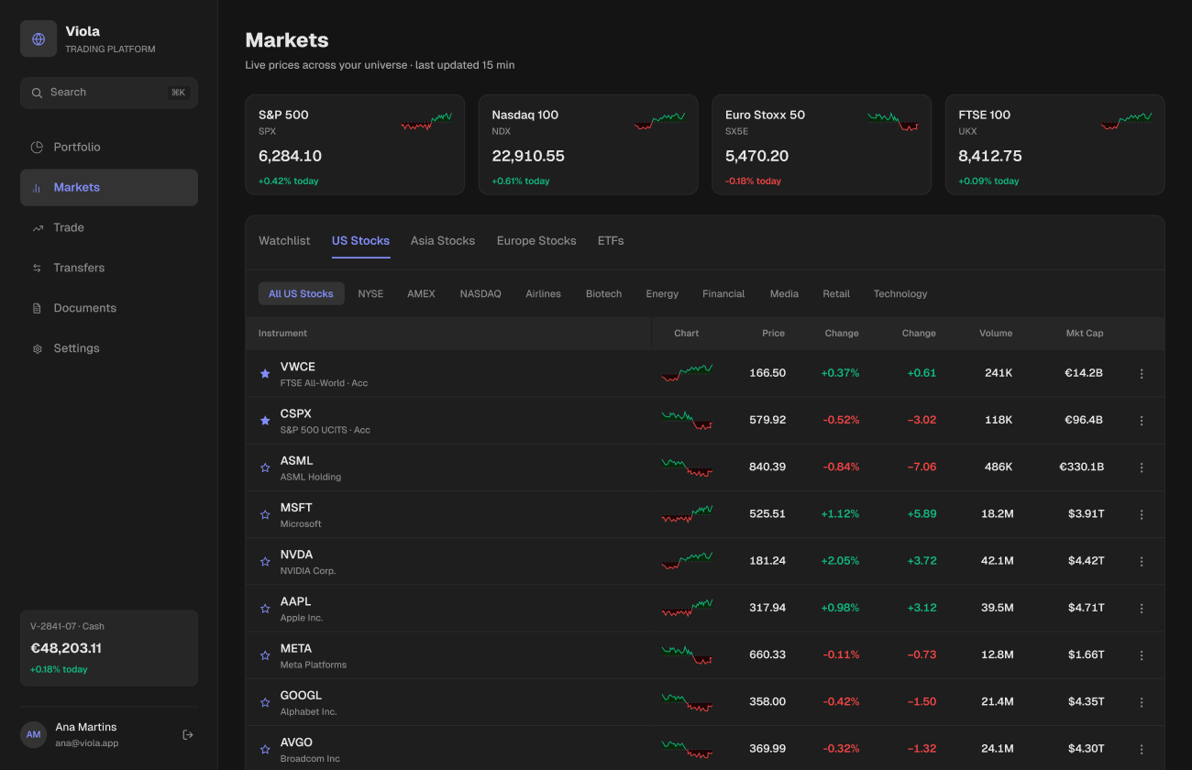Filter stocks by Technology sector
Image resolution: width=1192 pixels, height=770 pixels.
pyautogui.click(x=900, y=293)
